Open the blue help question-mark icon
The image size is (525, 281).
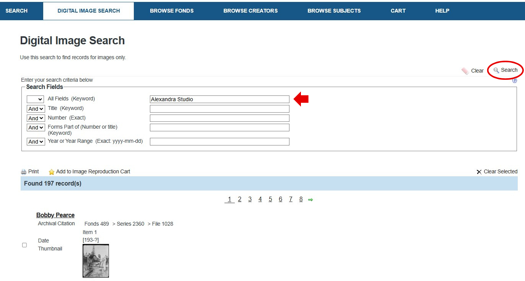coord(515,81)
